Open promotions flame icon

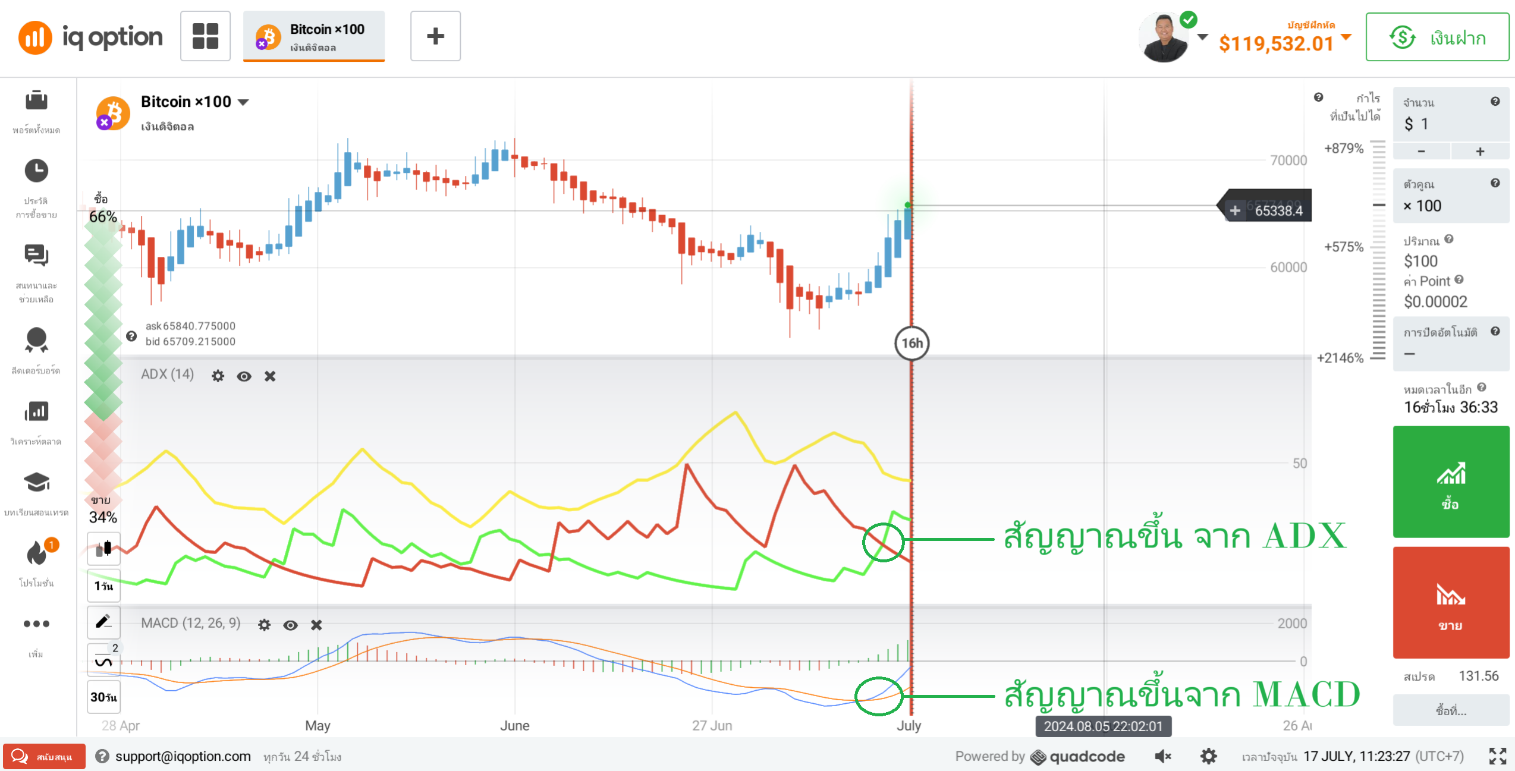[x=36, y=553]
